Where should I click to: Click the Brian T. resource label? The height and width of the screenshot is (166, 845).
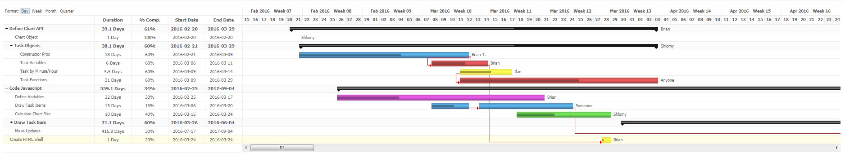tap(478, 55)
